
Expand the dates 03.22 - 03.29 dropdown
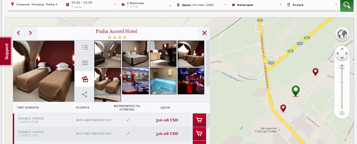tap(91, 5)
